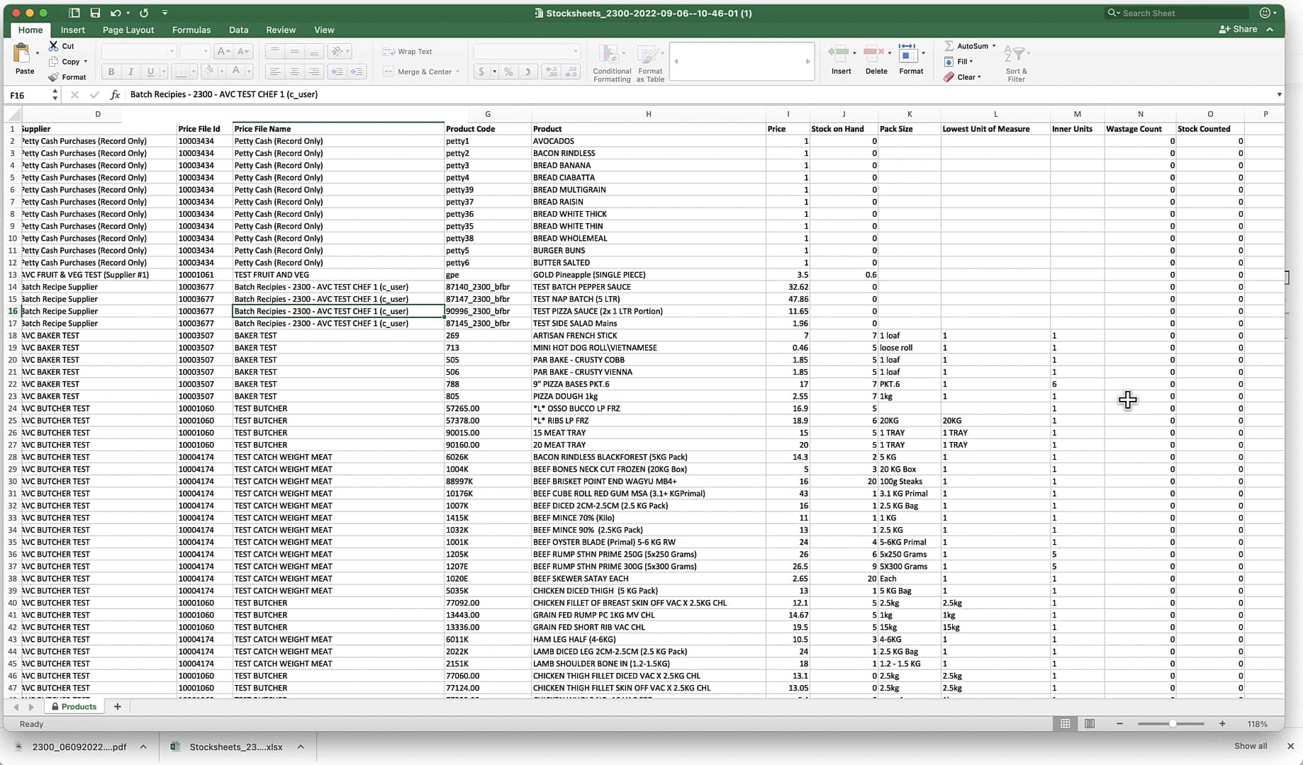This screenshot has height=765, width=1303.
Task: Open the Clear dropdown menu
Action: coord(979,77)
